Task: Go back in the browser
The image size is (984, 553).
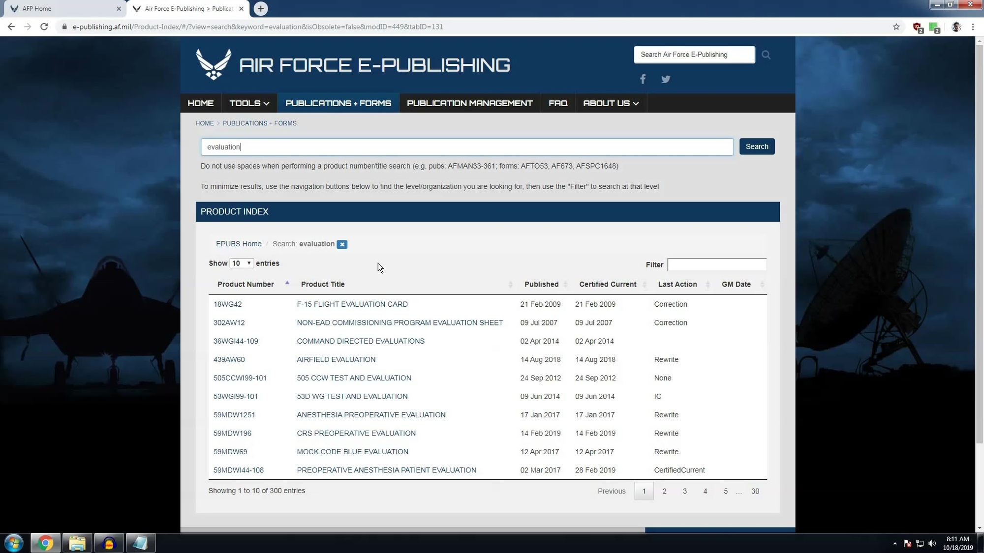Action: point(11,27)
